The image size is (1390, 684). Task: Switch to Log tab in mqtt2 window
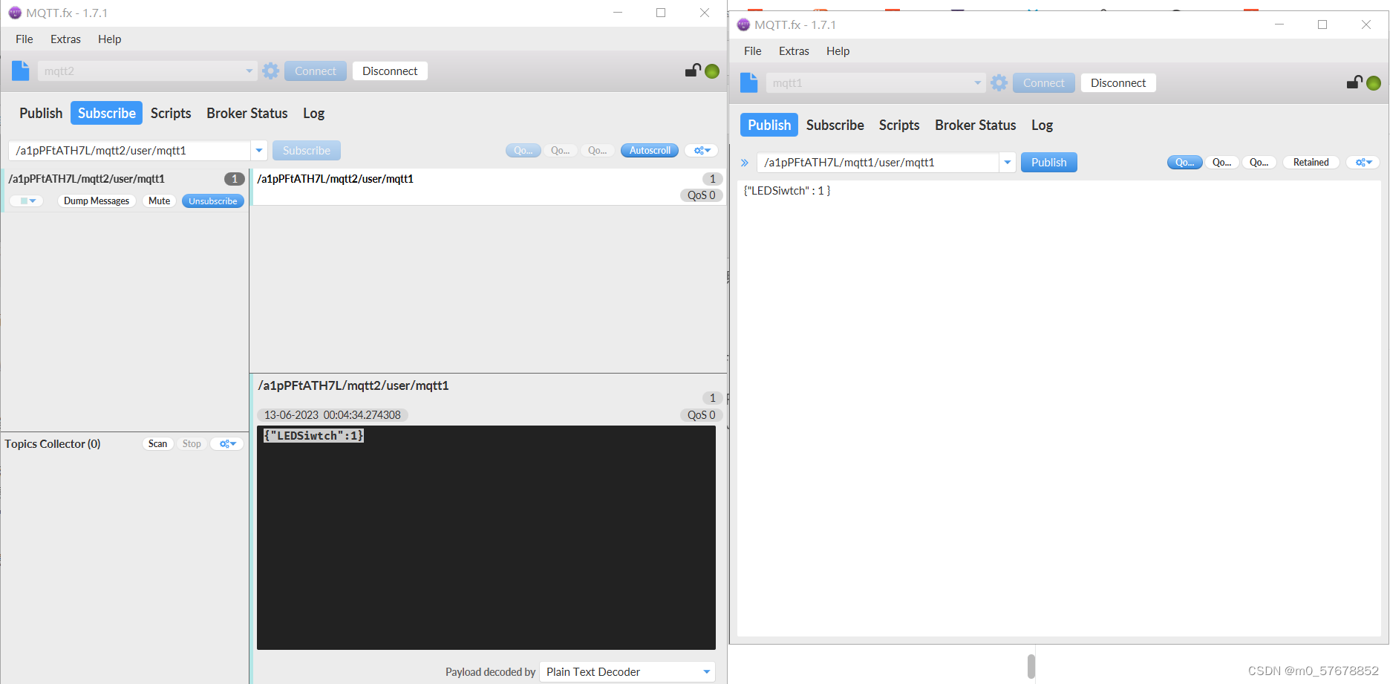[x=313, y=114]
